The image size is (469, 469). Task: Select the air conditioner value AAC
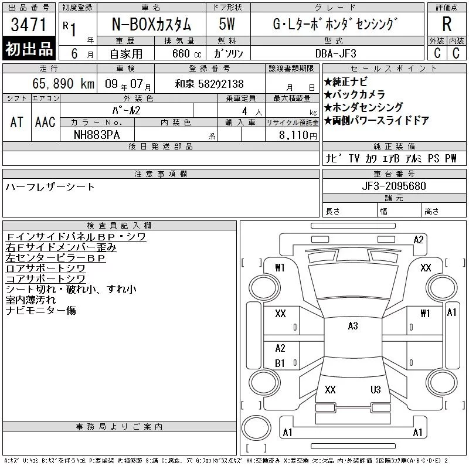coord(45,123)
